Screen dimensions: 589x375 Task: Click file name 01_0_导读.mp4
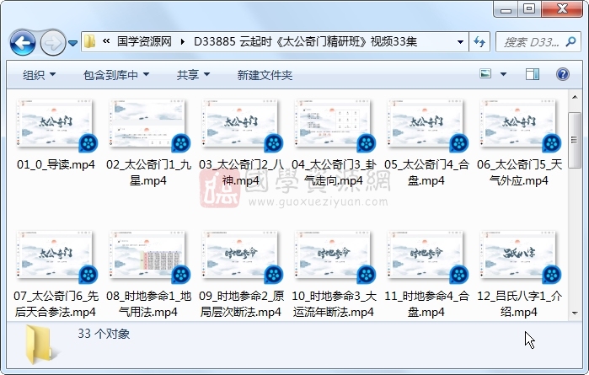56,164
